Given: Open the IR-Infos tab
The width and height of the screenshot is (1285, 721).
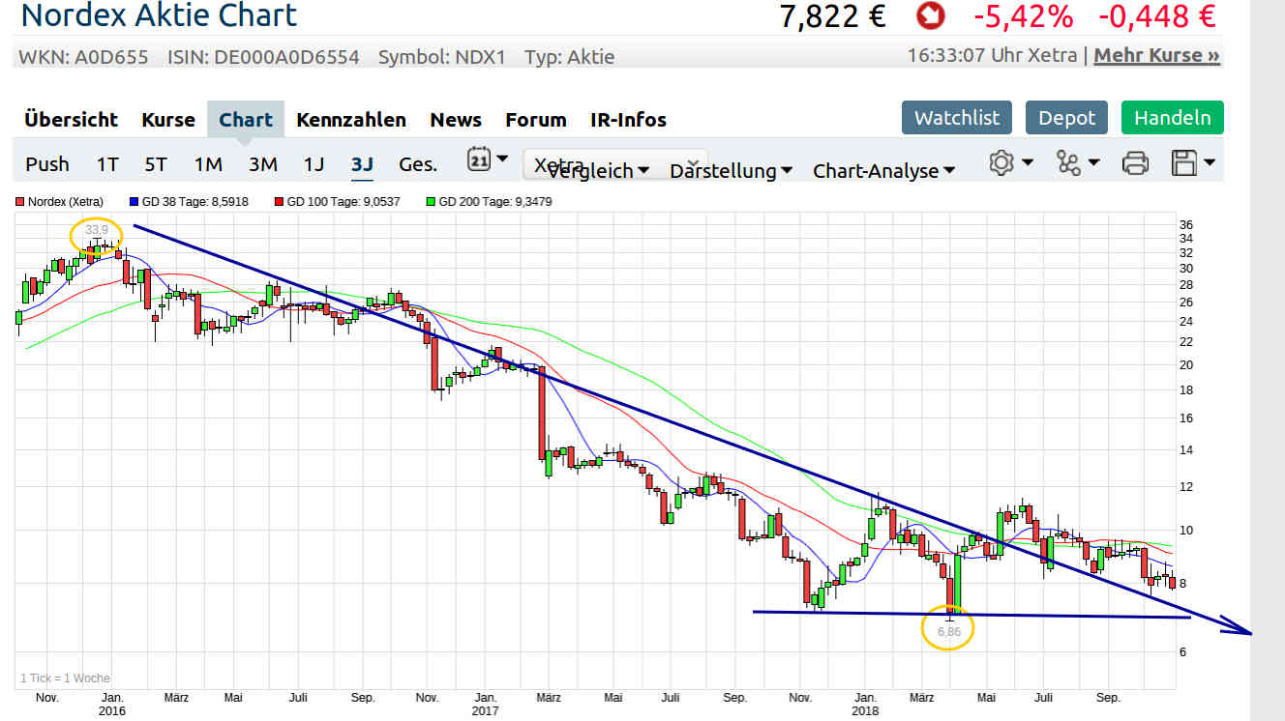Looking at the screenshot, I should (x=628, y=120).
